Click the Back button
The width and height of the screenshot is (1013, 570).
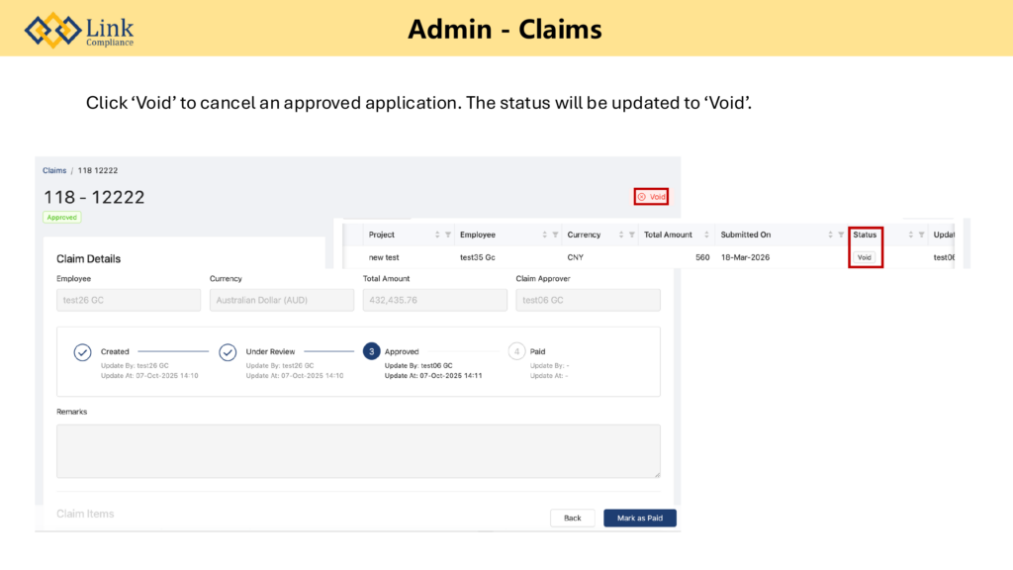[x=572, y=518]
